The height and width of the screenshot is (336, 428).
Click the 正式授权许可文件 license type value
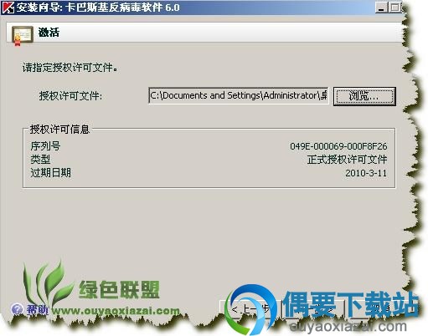347,160
